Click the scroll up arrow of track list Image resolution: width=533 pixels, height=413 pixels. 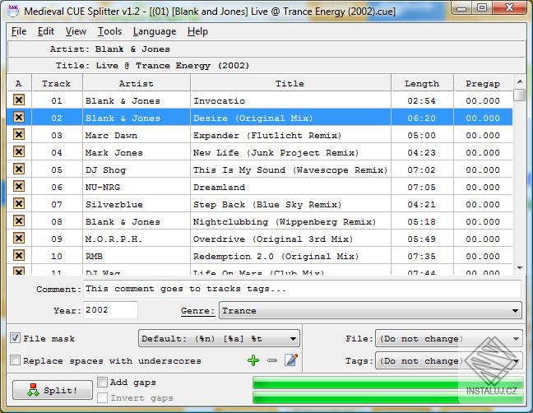tap(519, 82)
